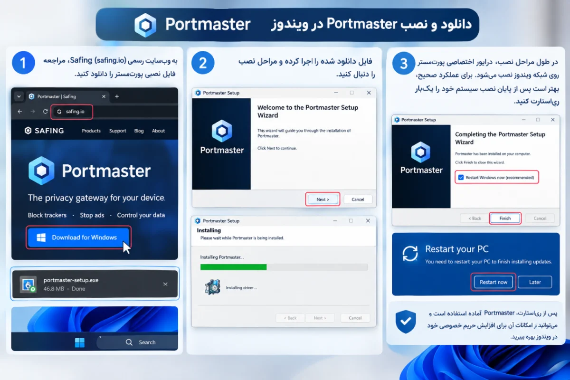This screenshot has height=380, width=570.
Task: Click < Back in the Installing window
Action: (290, 318)
